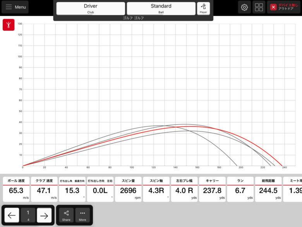Image resolution: width=302 pixels, height=227 pixels.
Task: Go to the next shot arrow
Action: (x=44, y=216)
